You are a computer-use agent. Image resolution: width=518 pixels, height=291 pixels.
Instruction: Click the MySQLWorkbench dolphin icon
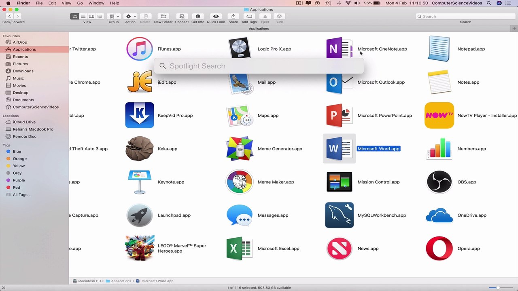click(x=340, y=215)
